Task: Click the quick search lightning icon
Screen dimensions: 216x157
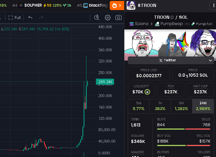Action: (x=97, y=18)
